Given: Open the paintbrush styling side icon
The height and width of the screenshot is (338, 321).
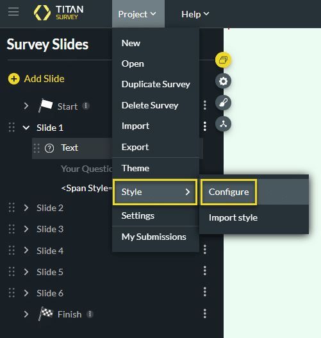Looking at the screenshot, I should click(223, 103).
